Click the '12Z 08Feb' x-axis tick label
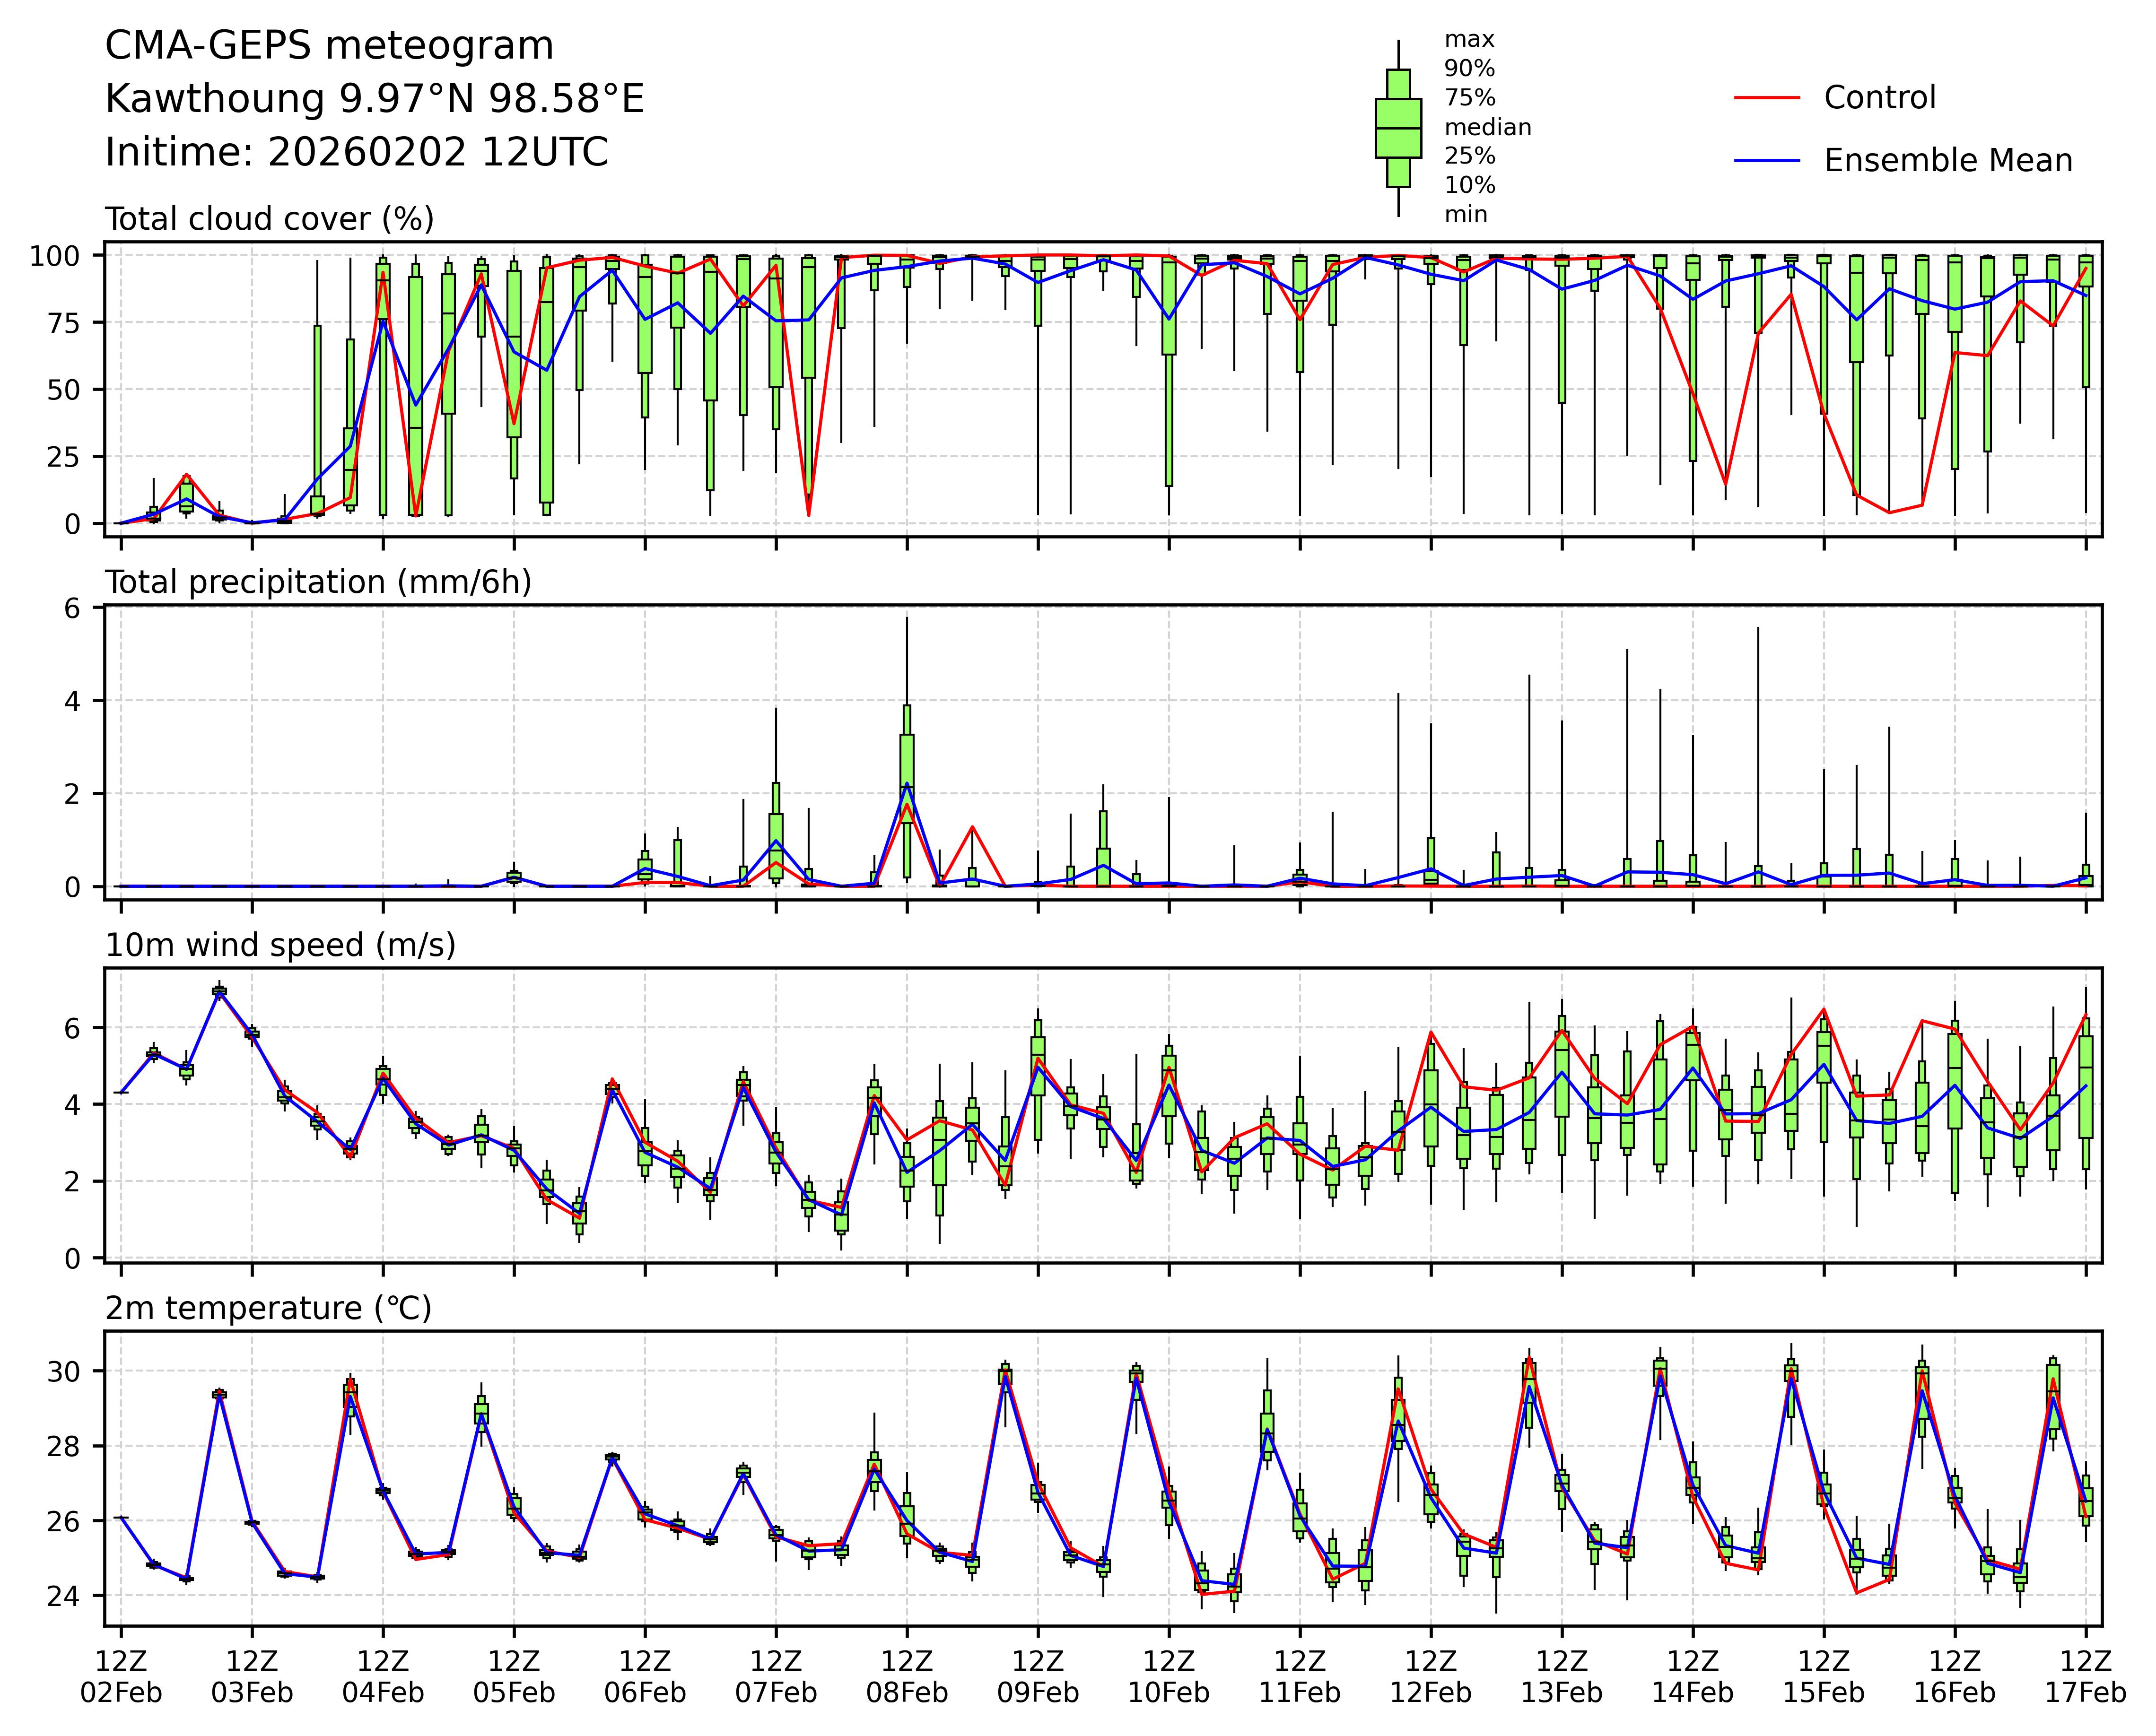This screenshot has width=2156, height=1736. (907, 1677)
